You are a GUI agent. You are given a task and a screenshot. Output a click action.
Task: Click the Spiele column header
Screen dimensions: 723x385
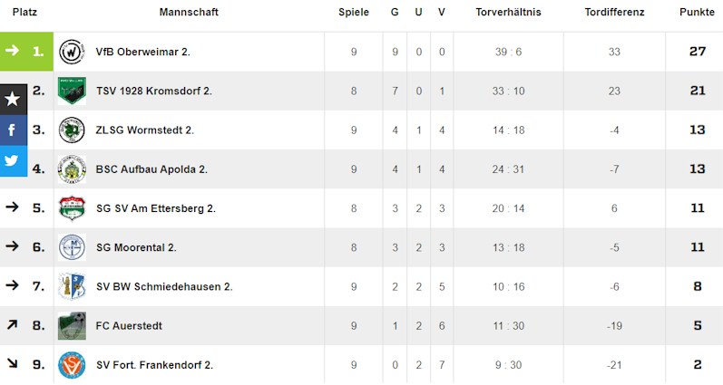[354, 13]
